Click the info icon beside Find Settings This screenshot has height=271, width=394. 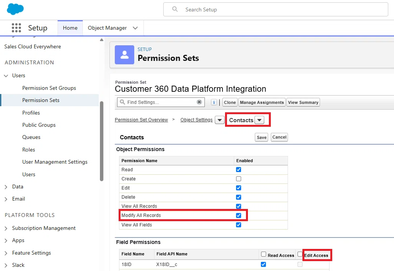point(214,102)
